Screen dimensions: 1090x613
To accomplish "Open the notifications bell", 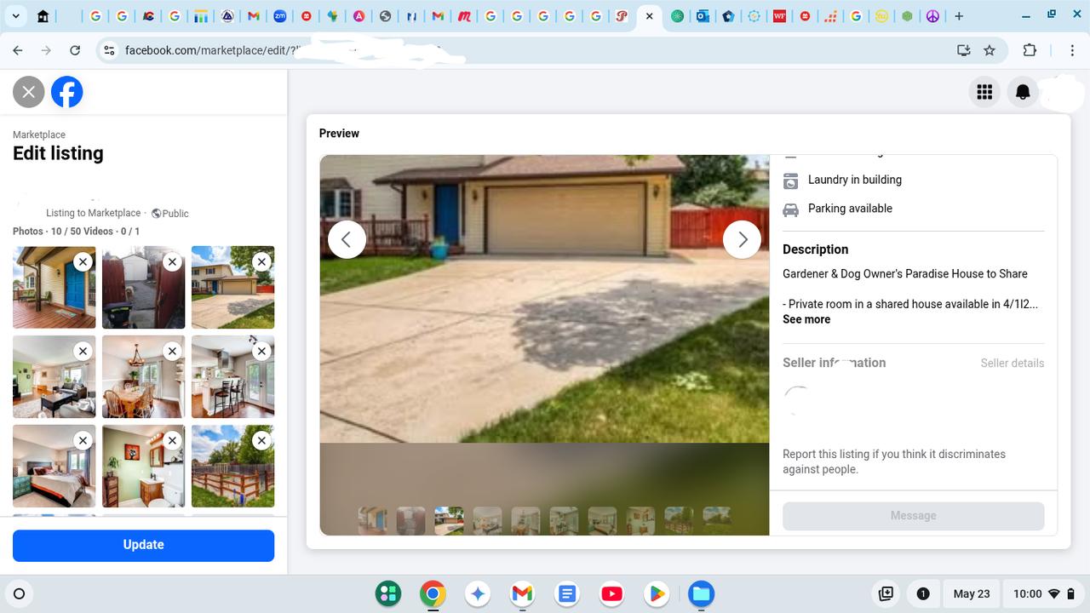I will (1023, 92).
